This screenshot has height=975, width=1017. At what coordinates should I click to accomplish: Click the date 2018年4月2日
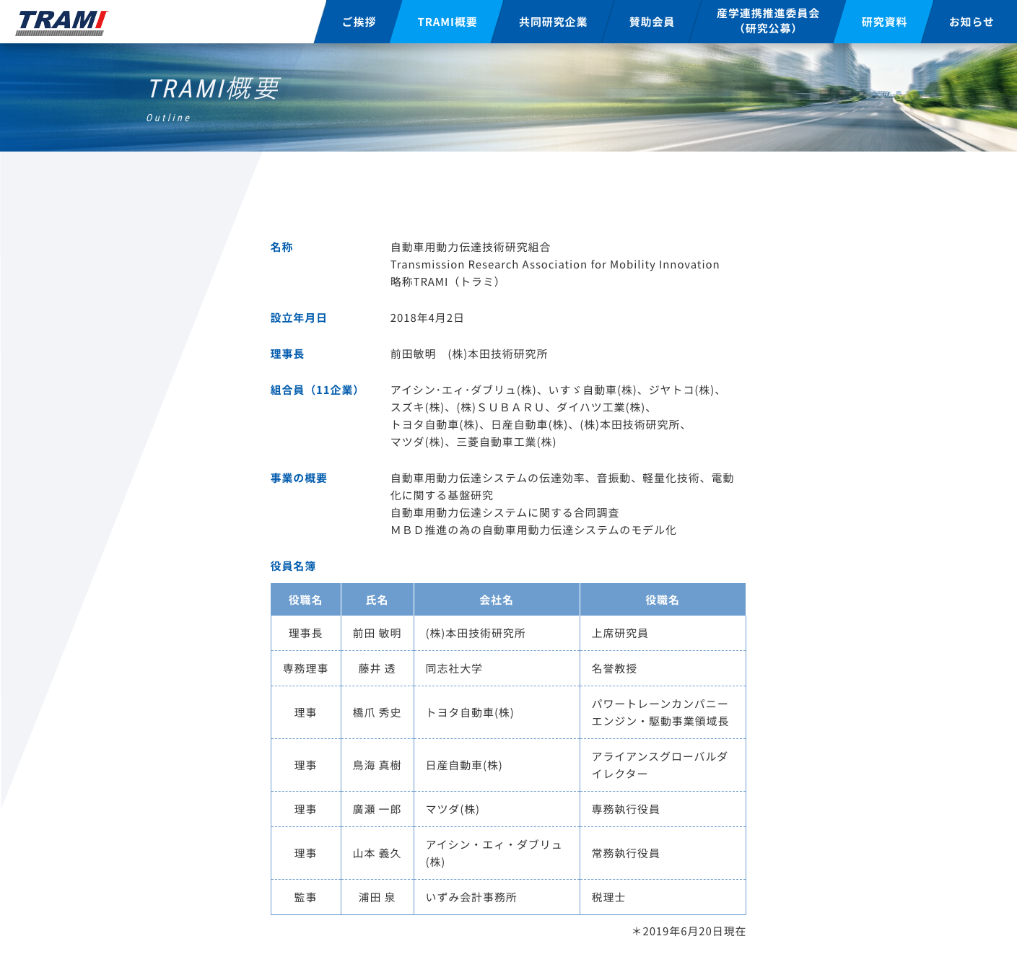tap(427, 318)
